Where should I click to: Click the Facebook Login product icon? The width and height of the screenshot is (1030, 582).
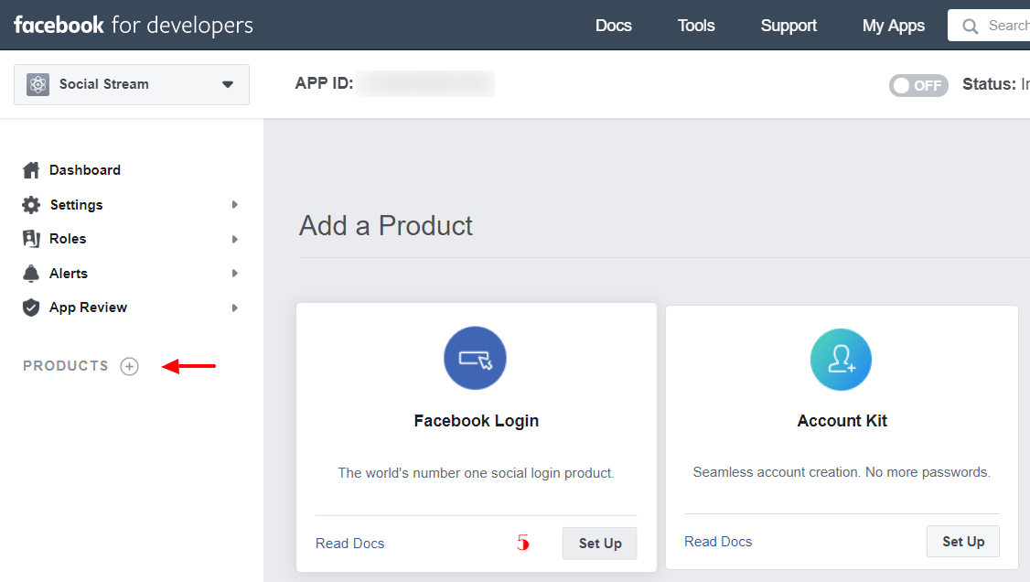(475, 358)
